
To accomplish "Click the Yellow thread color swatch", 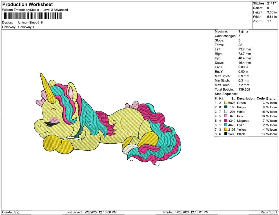I will pos(226,129).
